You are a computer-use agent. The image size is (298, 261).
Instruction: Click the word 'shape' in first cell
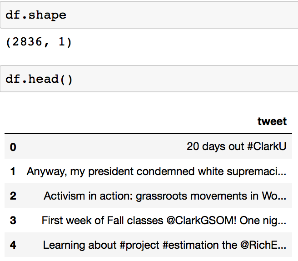[47, 15]
